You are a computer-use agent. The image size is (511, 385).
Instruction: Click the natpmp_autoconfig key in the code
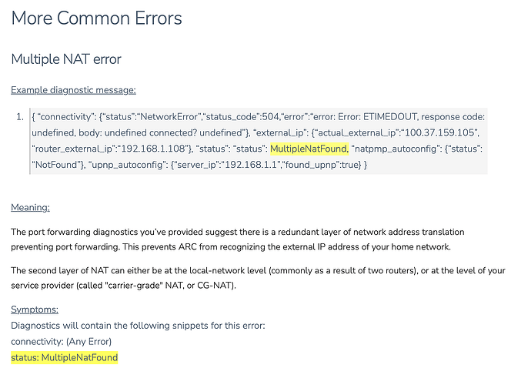coord(396,149)
